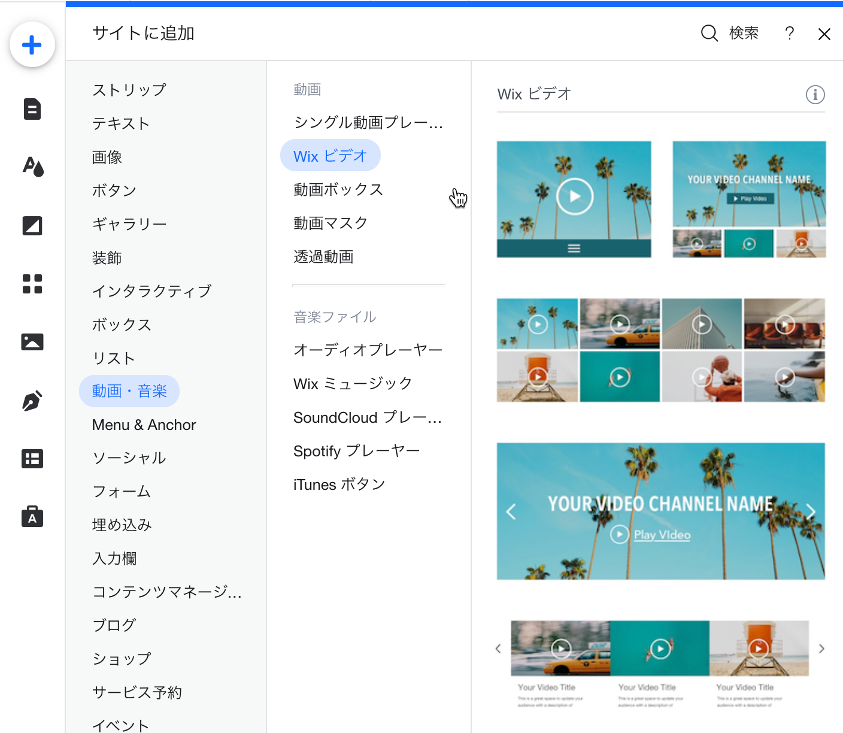843x733 pixels.
Task: Click the help question mark icon
Action: pos(790,34)
